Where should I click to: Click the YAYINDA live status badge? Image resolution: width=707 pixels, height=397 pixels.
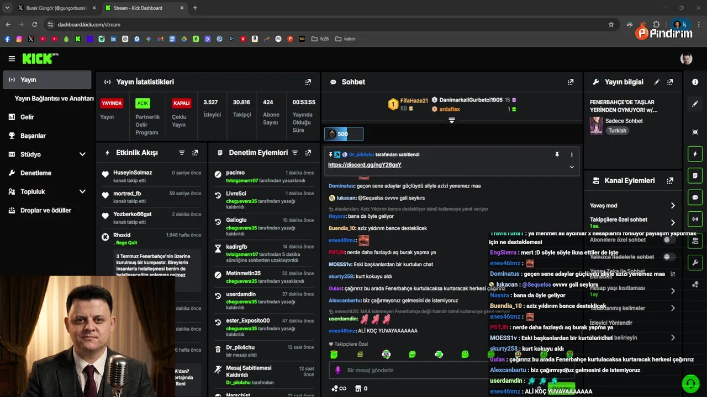tap(112, 103)
